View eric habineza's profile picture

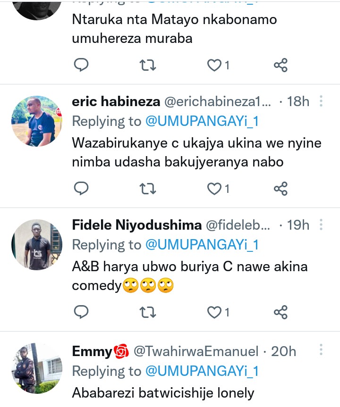37,121
